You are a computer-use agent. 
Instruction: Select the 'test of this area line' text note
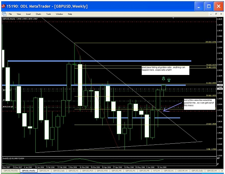click(x=199, y=104)
